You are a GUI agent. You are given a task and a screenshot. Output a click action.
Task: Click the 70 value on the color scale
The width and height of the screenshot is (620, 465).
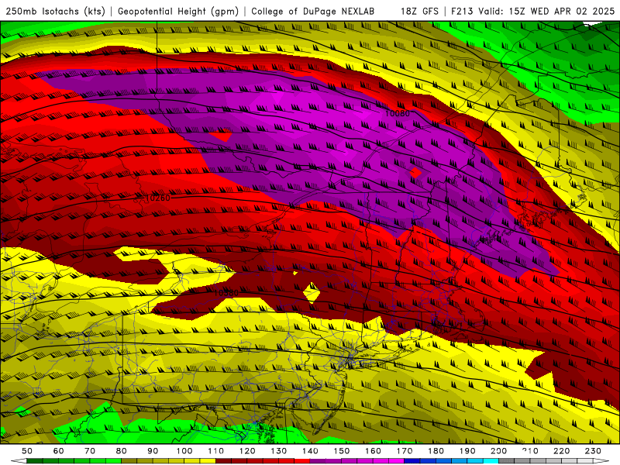tap(90, 451)
